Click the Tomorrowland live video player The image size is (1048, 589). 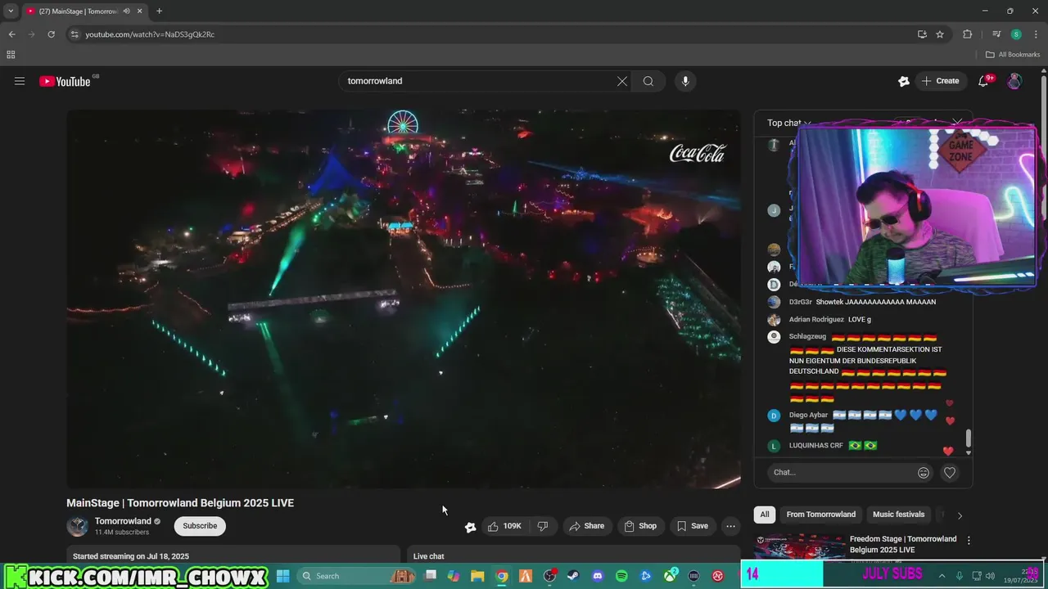pyautogui.click(x=404, y=299)
